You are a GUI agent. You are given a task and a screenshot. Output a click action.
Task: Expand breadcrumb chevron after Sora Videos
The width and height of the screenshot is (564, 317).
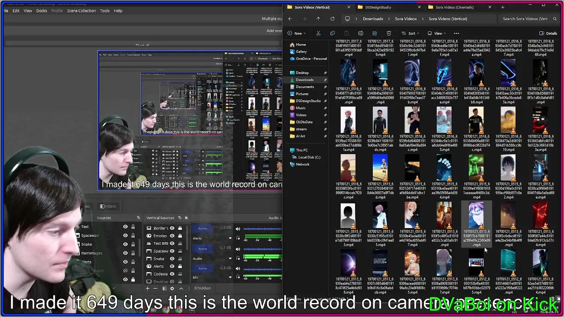[x=423, y=18]
